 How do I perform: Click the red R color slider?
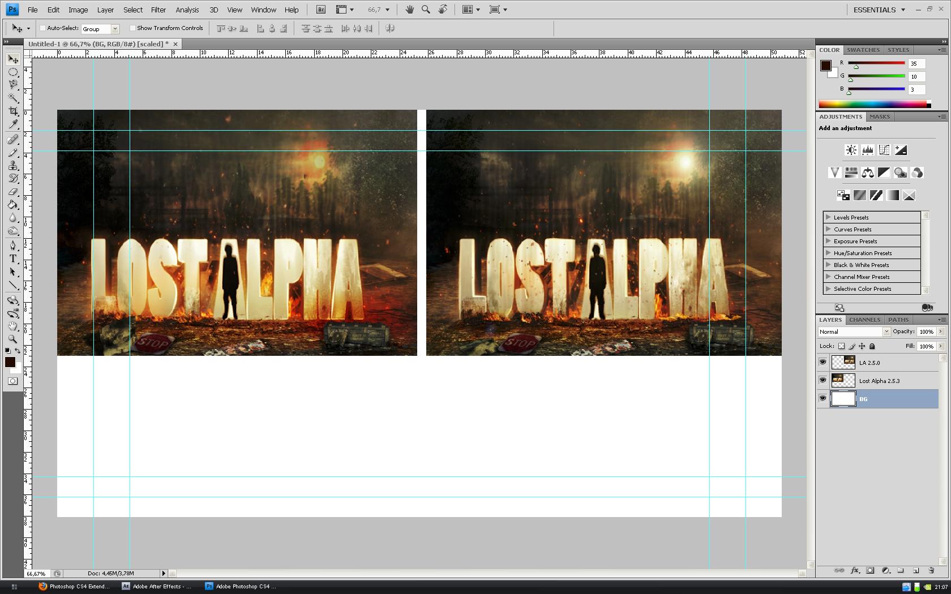tap(876, 63)
